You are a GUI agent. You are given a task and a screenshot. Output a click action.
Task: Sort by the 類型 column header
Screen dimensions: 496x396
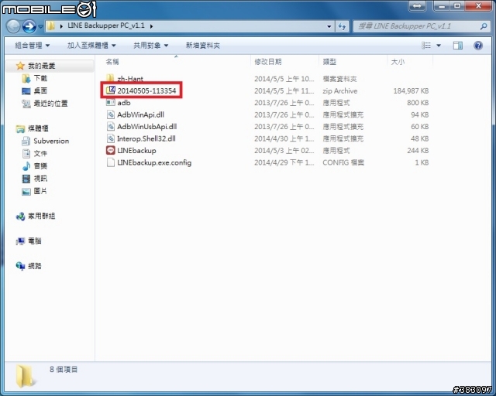(329, 62)
